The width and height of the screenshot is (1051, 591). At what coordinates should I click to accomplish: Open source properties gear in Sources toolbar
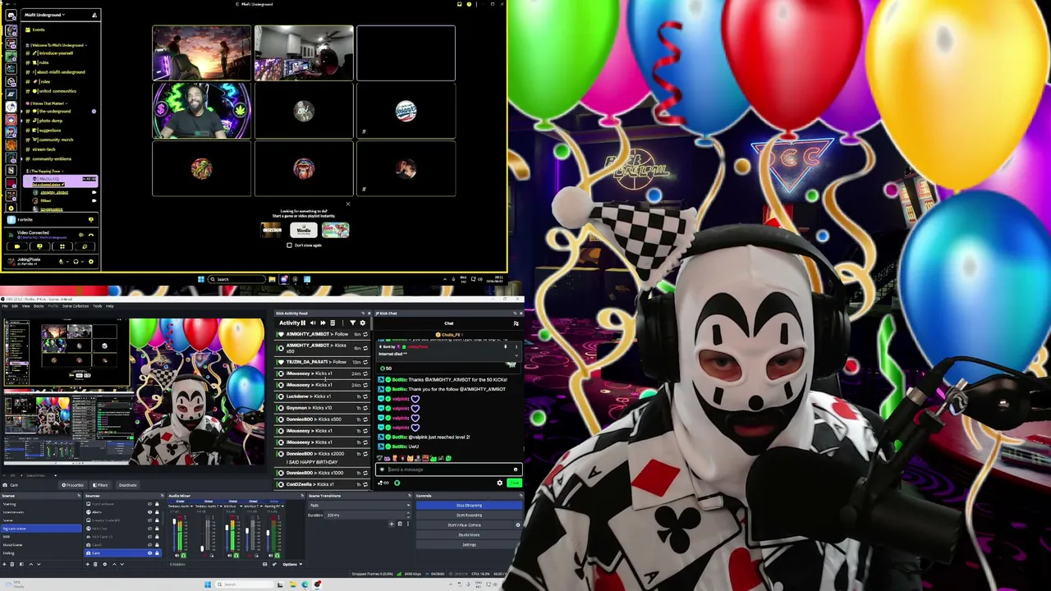point(105,564)
